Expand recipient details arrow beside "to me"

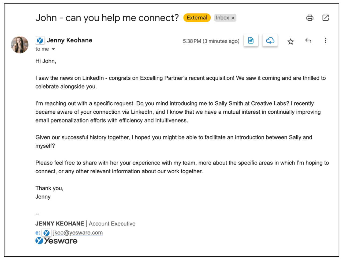coord(53,49)
